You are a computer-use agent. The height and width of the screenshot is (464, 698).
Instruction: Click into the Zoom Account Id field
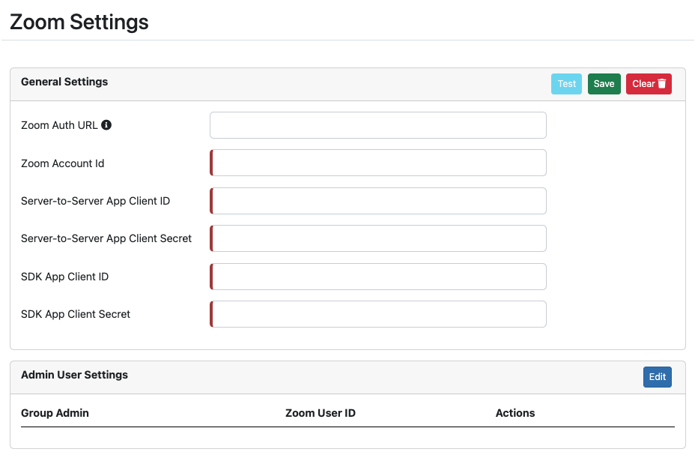[378, 163]
